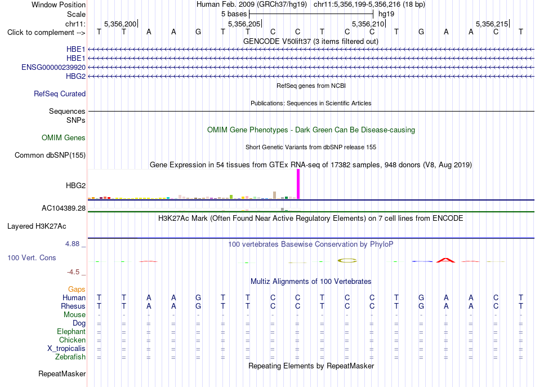The width and height of the screenshot is (535, 387).
Task: Open the 100 Vert. Cons track label
Action: point(32,257)
